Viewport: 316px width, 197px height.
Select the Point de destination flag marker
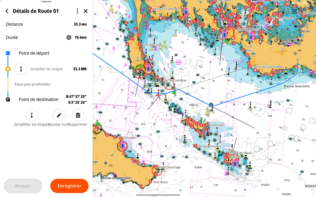(x=8, y=99)
